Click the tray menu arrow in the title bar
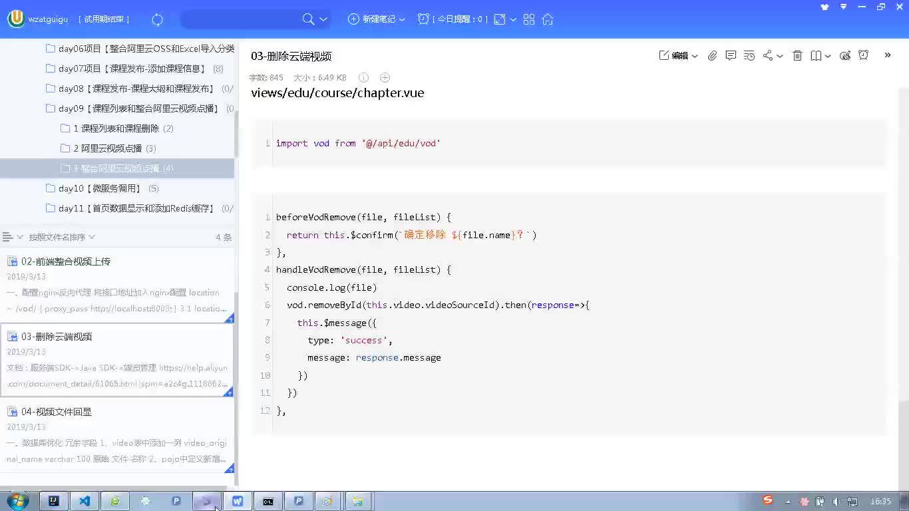 click(x=844, y=7)
